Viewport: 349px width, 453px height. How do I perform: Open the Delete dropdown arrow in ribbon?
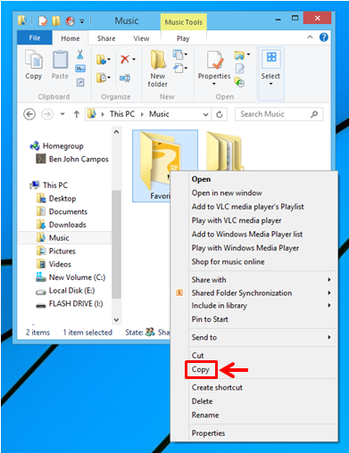pyautogui.click(x=134, y=60)
